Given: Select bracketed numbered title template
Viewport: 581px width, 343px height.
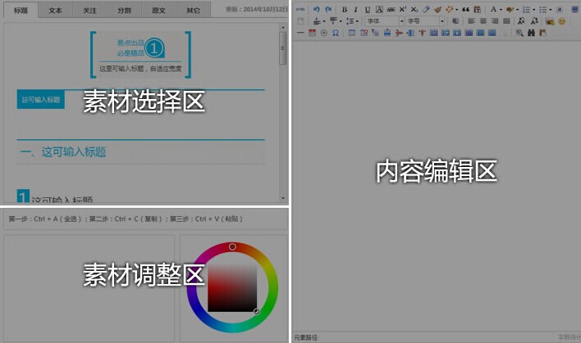Looking at the screenshot, I should [141, 55].
